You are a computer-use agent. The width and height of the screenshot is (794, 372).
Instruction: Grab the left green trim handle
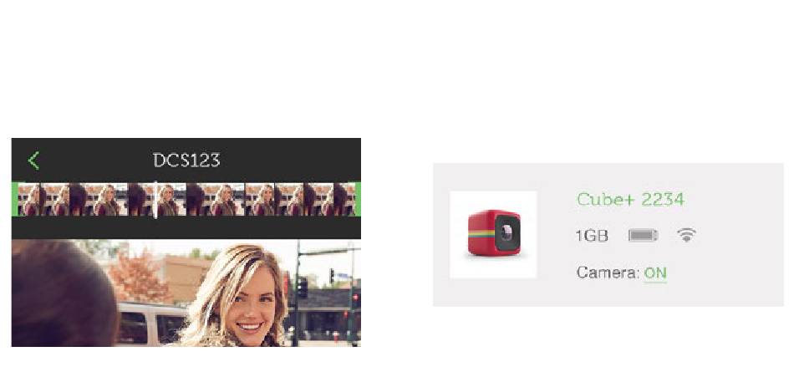14,199
